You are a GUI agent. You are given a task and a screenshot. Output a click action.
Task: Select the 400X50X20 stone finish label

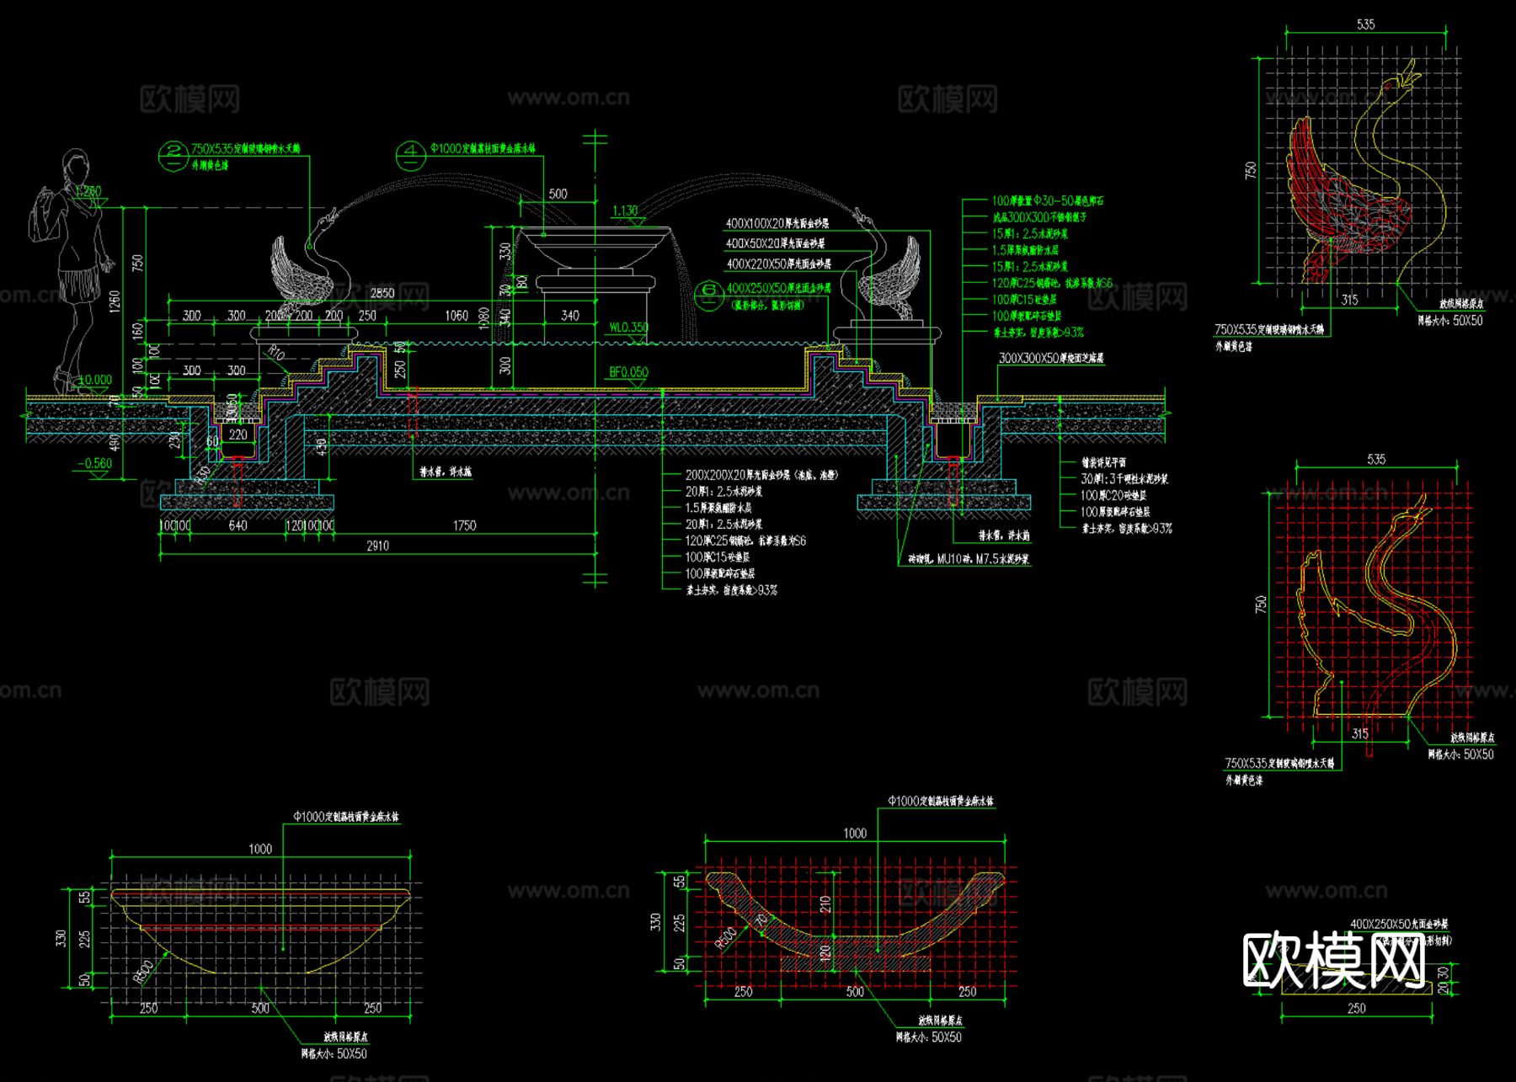coord(775,243)
